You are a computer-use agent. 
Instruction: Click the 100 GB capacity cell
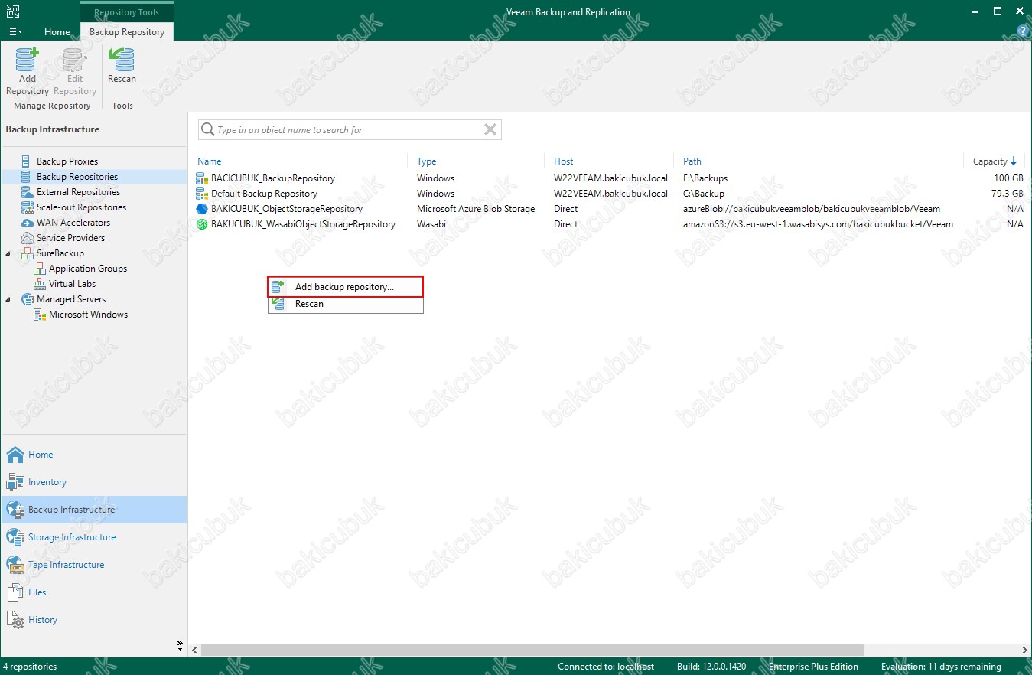[x=1008, y=178]
